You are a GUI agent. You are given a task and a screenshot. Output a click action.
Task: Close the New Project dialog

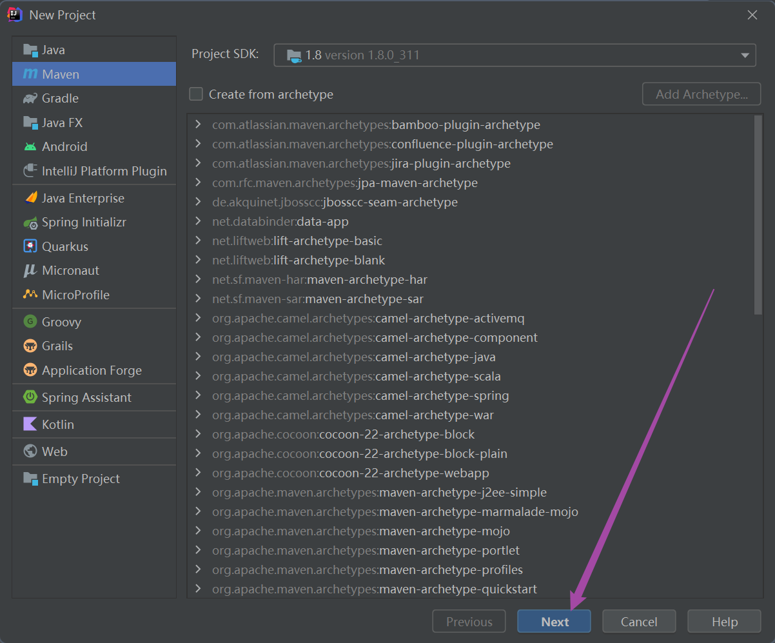click(x=752, y=15)
